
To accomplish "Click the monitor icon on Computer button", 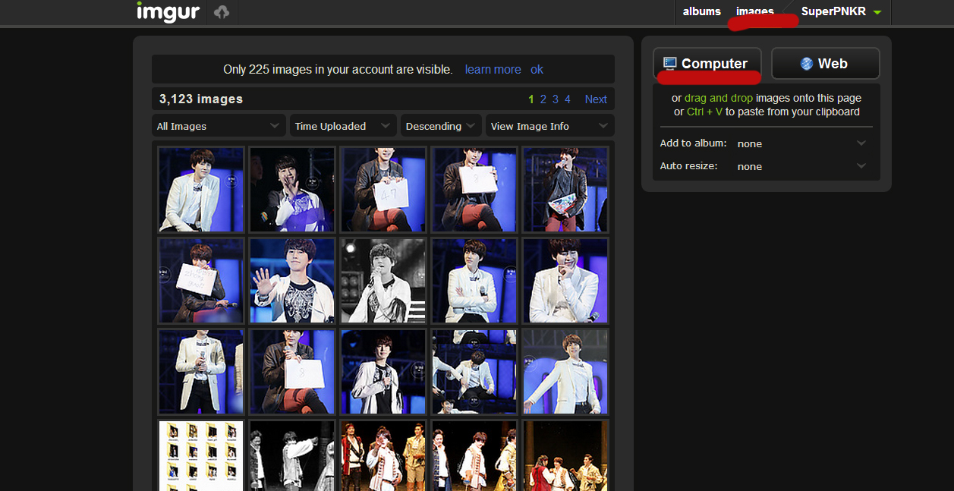I will click(x=669, y=63).
